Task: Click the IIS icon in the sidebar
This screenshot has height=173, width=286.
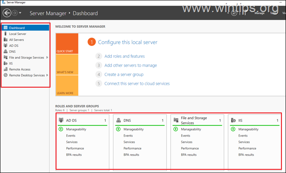Action: [x=5, y=63]
